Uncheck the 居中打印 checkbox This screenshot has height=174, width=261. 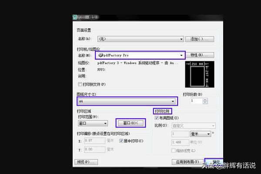pos(121,141)
